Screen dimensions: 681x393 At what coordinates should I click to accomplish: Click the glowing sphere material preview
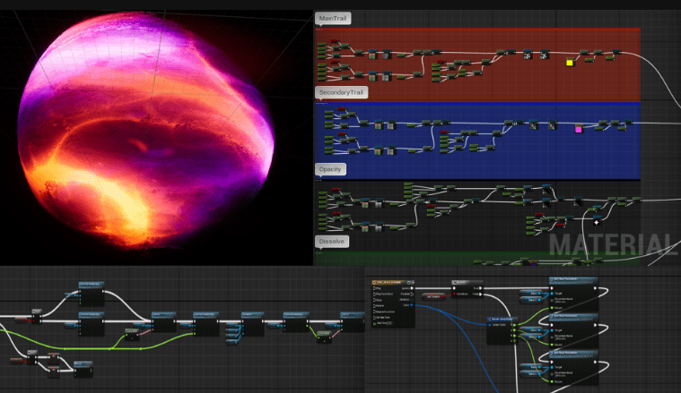pos(145,130)
